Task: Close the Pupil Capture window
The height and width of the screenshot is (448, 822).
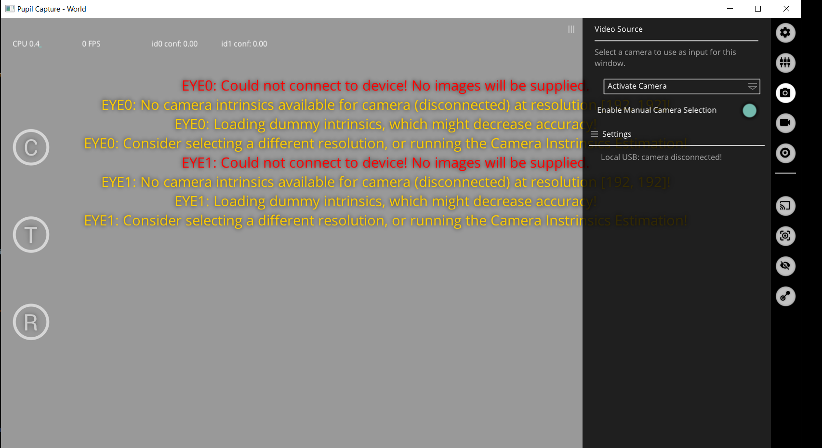Action: click(786, 9)
